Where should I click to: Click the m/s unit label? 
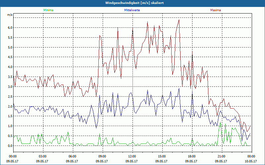pos(10,15)
